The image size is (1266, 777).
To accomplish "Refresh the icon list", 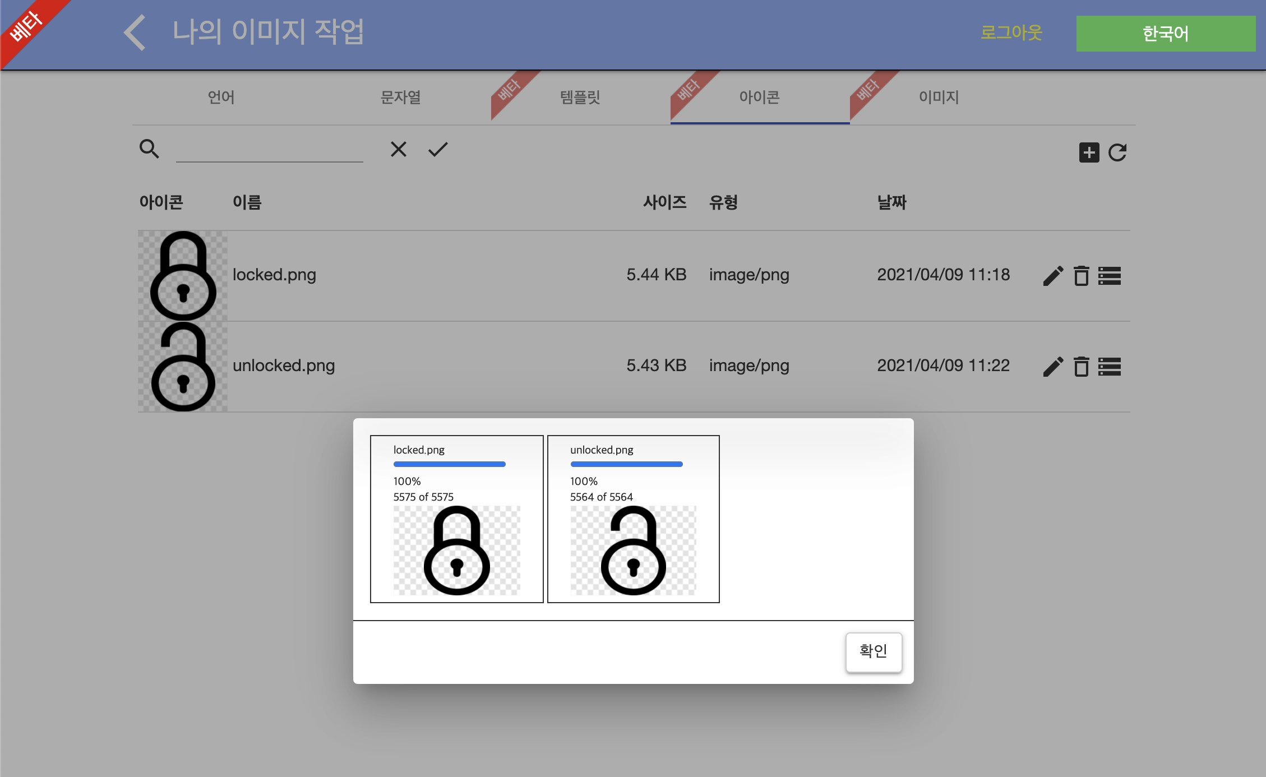I will pos(1117,152).
